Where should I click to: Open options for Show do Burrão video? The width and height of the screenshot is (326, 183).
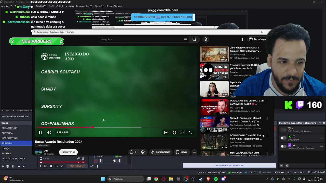(267, 119)
